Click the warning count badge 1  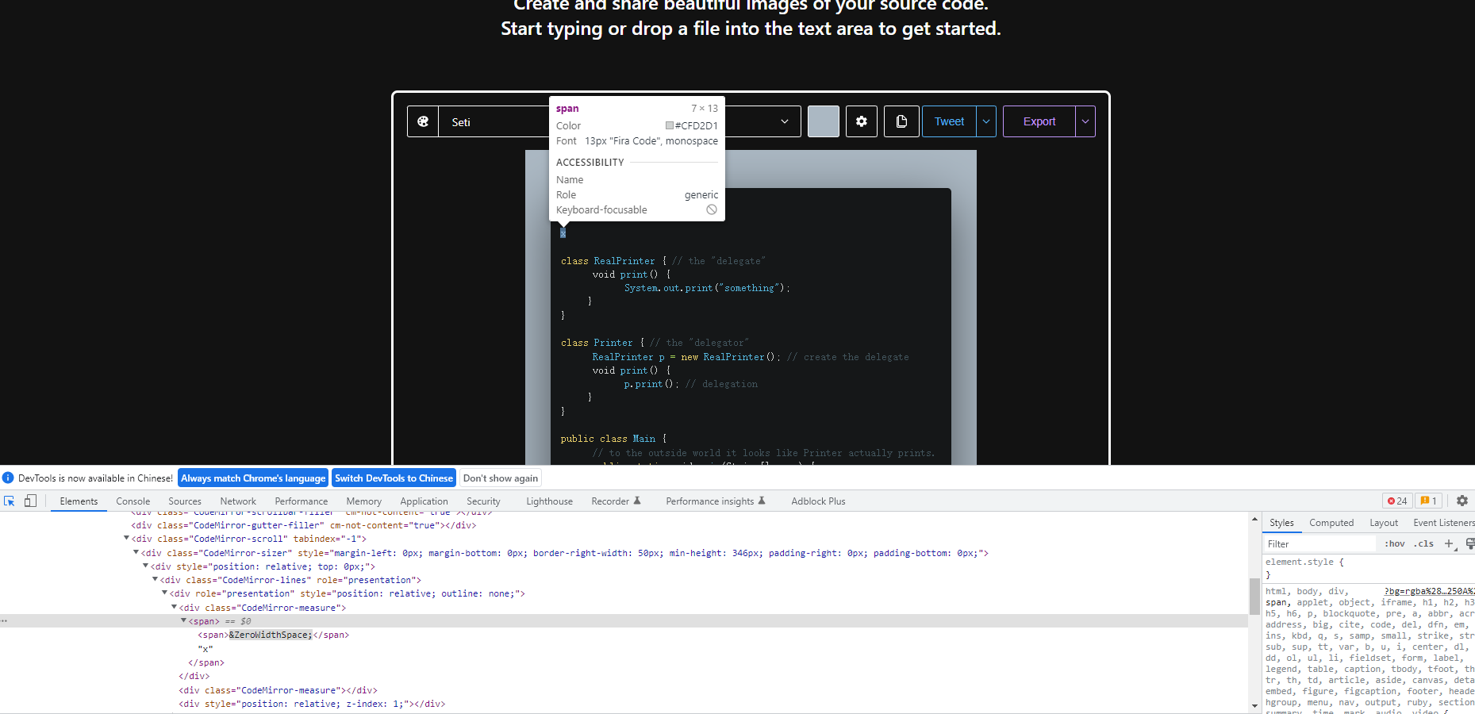coord(1428,501)
